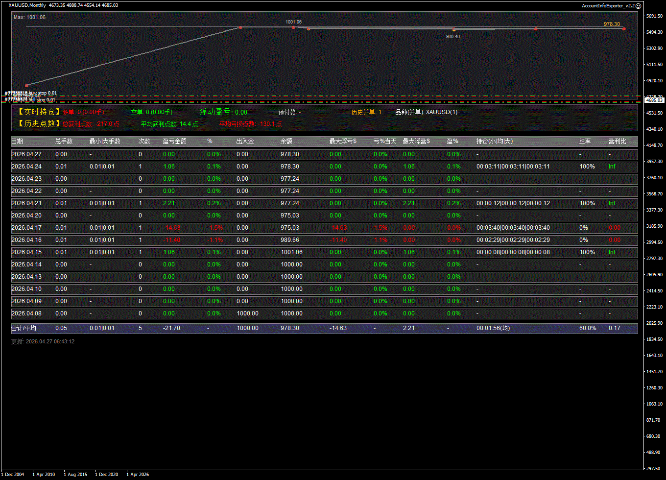Click the final 978.30 equity curve point
Image resolution: width=666 pixels, height=480 pixels.
coord(624,29)
